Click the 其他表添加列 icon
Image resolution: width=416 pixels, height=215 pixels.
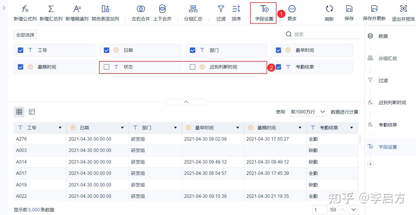(x=105, y=9)
